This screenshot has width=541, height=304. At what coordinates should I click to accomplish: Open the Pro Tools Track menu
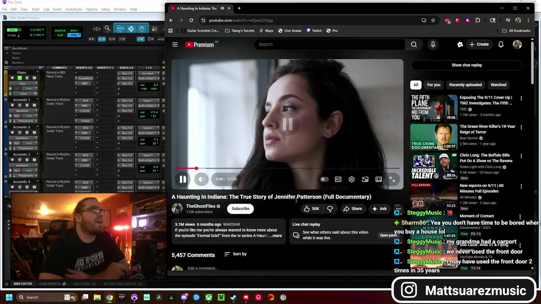click(x=35, y=9)
